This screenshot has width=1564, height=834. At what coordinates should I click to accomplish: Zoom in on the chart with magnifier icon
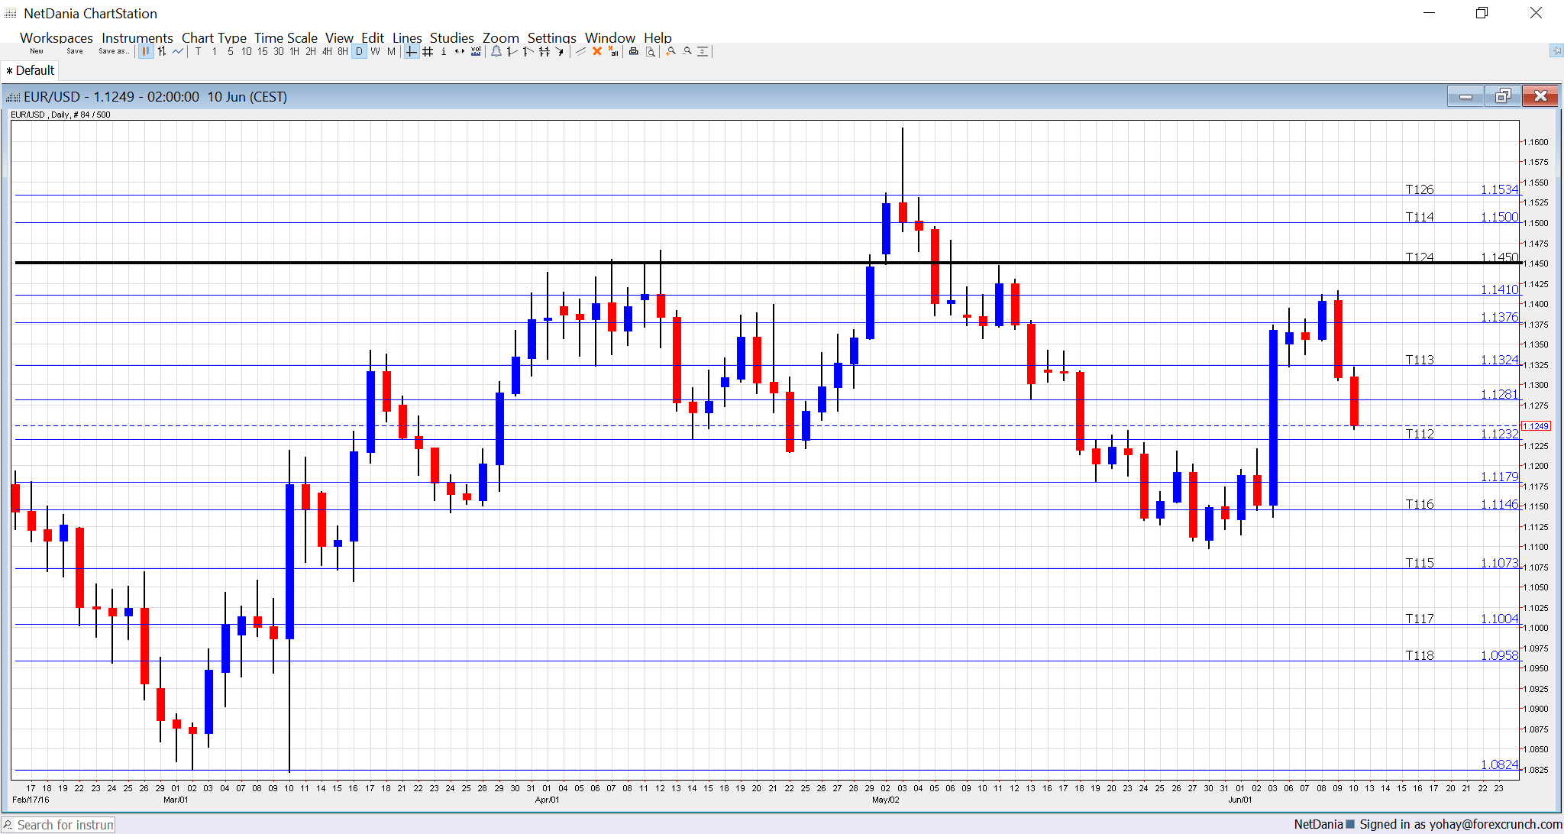click(x=669, y=51)
